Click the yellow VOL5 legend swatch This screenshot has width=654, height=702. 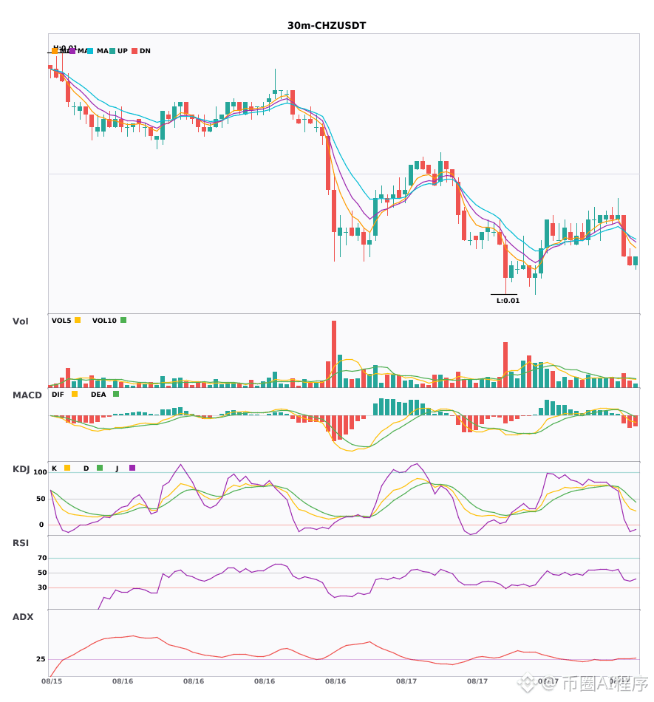(x=78, y=320)
